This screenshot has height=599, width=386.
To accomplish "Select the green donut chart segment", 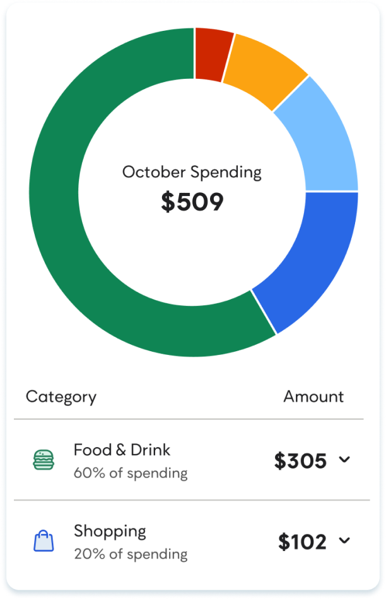I will coord(69,240).
